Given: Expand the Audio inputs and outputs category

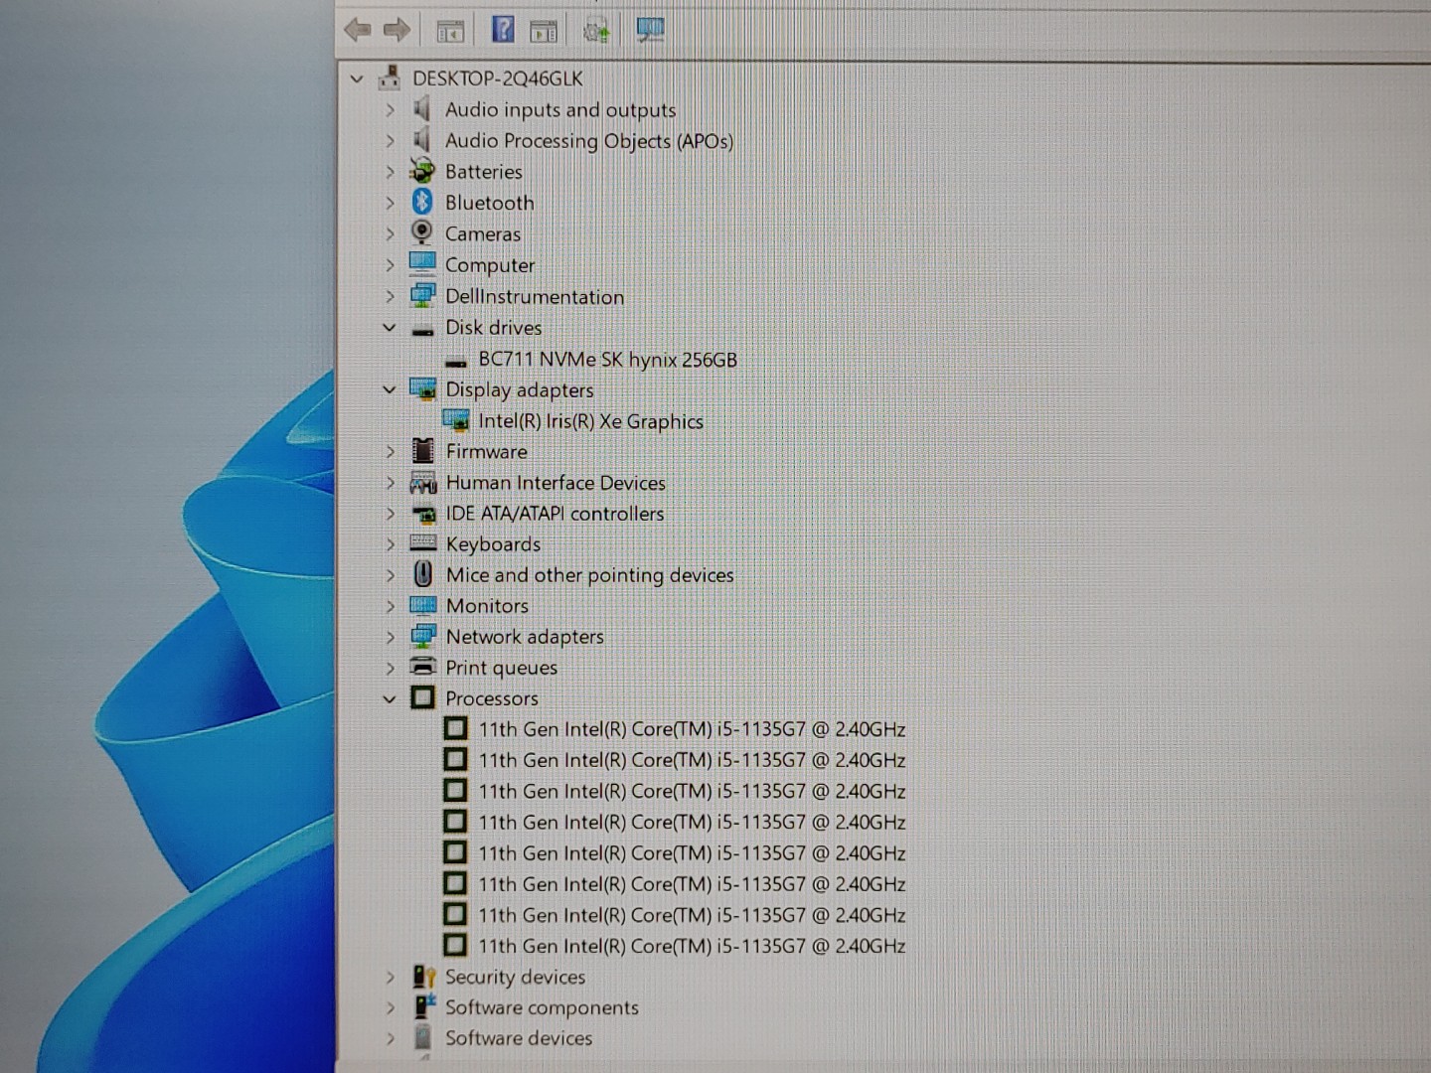Looking at the screenshot, I should [x=390, y=110].
